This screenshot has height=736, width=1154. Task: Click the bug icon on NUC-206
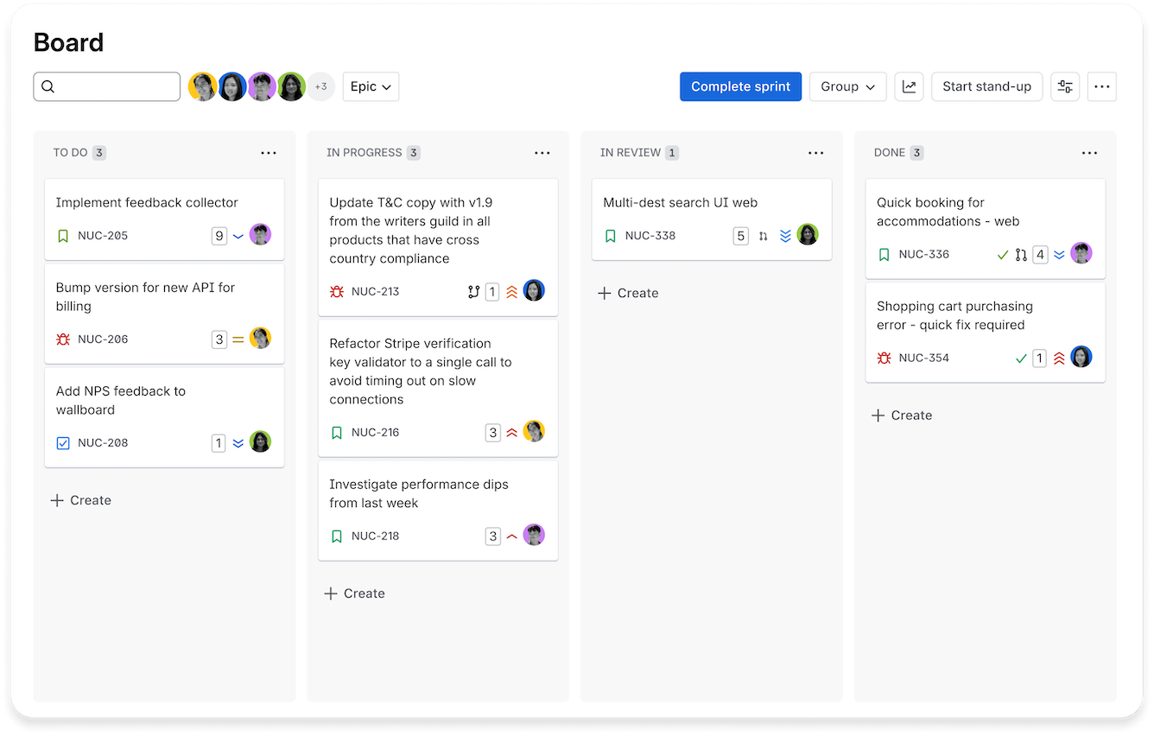point(63,339)
